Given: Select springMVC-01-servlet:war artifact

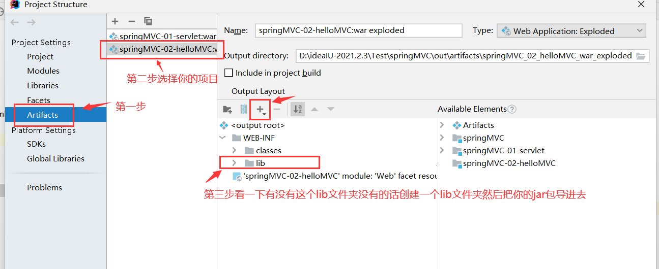Looking at the screenshot, I should [162, 37].
